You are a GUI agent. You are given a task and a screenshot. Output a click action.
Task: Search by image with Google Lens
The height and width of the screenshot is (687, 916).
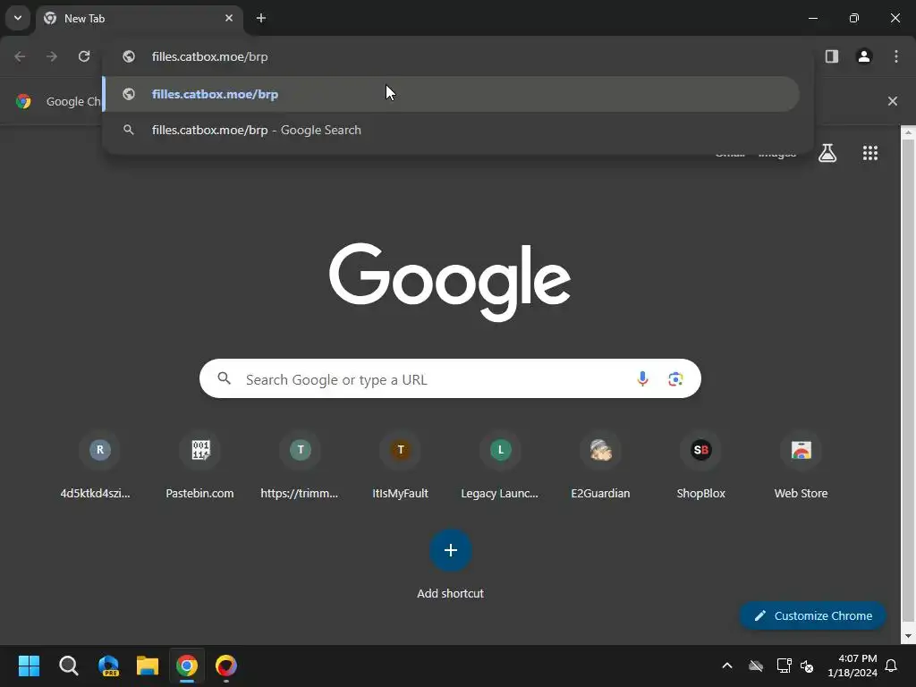676,378
